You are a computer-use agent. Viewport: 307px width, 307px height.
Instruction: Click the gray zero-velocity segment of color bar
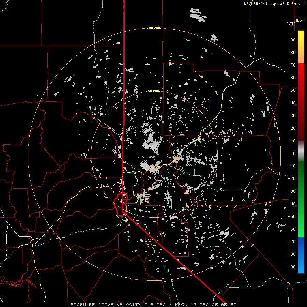pyautogui.click(x=301, y=151)
